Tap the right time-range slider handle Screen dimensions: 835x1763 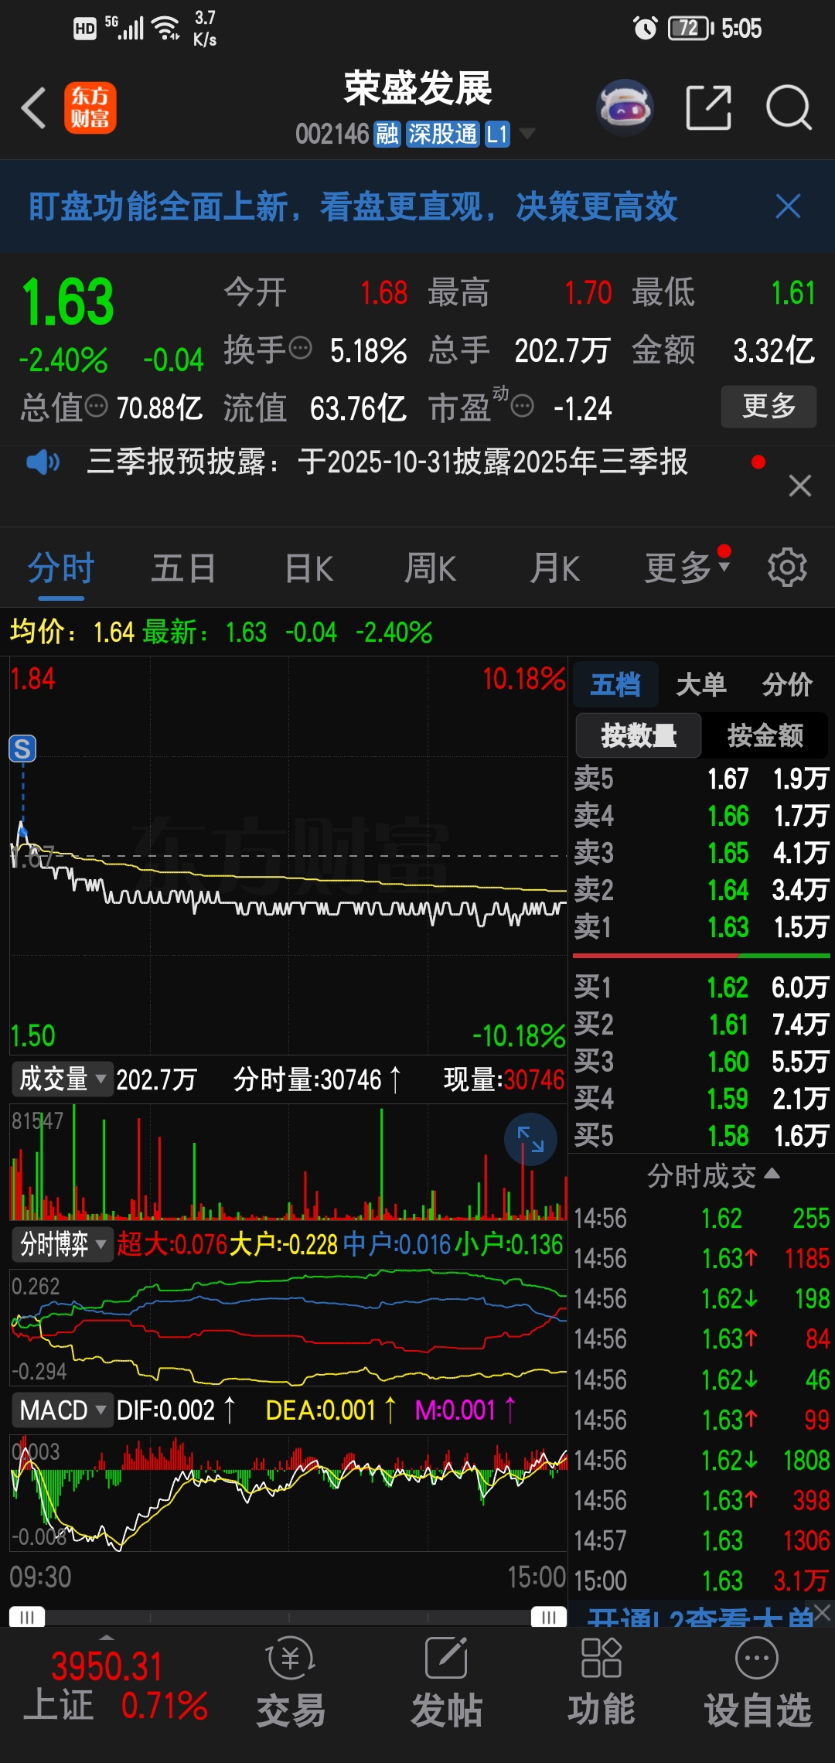pos(549,1618)
